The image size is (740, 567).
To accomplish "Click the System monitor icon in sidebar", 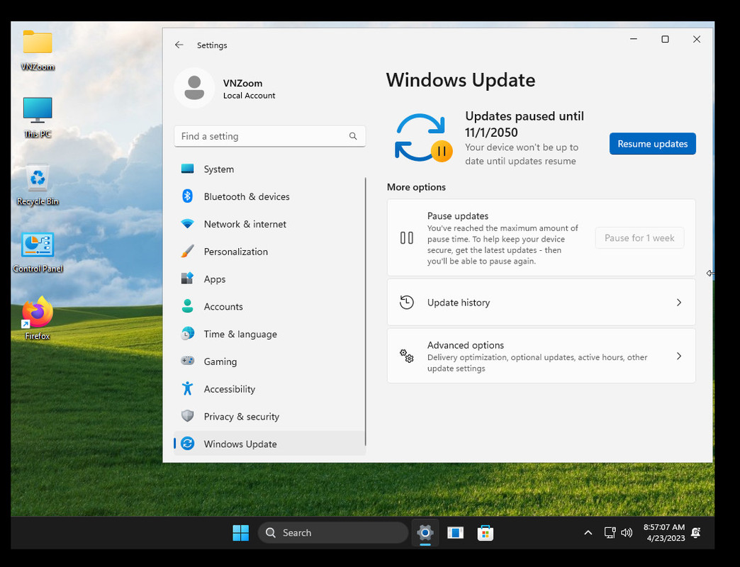I will coord(187,169).
